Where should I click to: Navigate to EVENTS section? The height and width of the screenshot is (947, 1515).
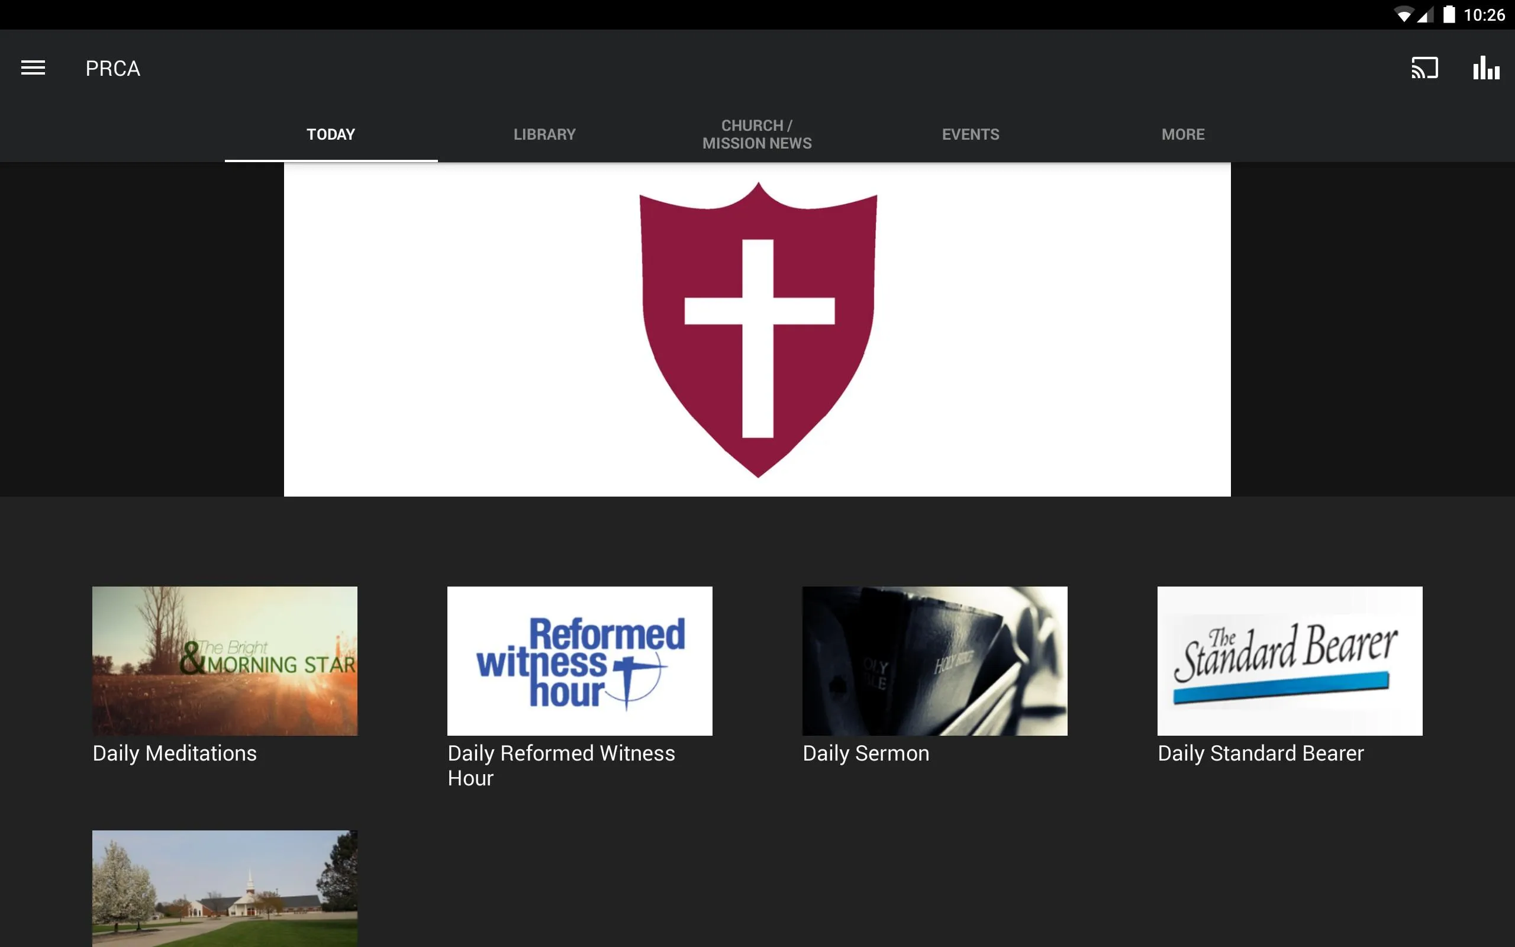coord(969,134)
